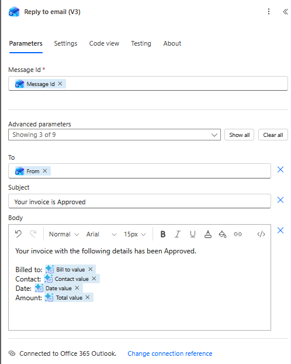Switch body editor to code view

click(x=261, y=234)
